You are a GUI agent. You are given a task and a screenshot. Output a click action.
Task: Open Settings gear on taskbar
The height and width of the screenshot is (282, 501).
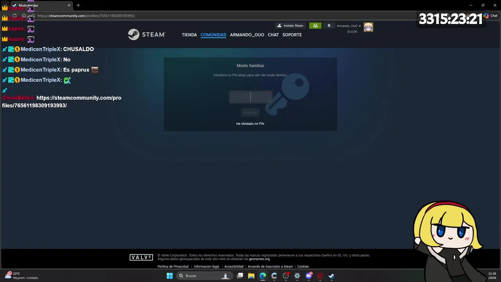coord(297,276)
